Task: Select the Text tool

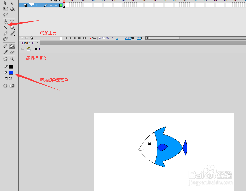Action: (12, 21)
